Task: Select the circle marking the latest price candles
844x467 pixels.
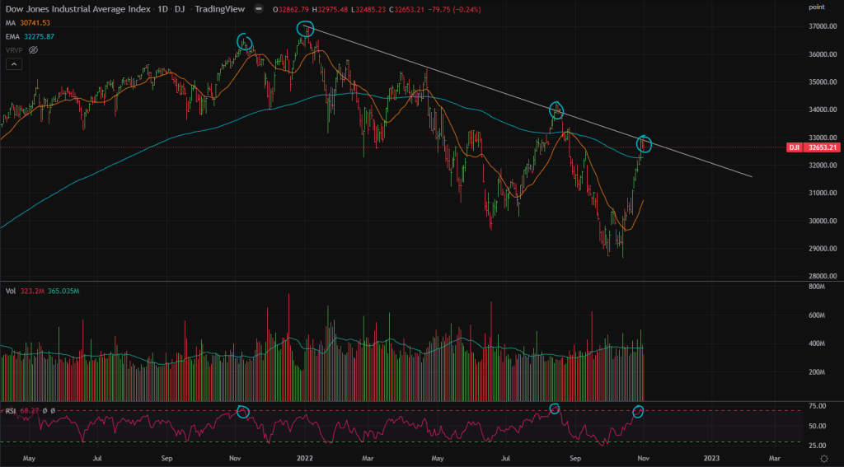Action: [x=645, y=144]
